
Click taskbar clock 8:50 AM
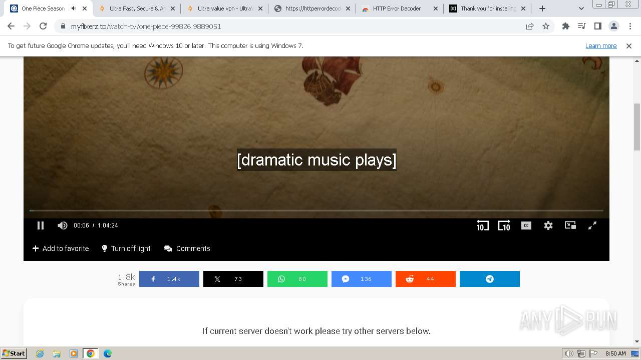point(615,353)
